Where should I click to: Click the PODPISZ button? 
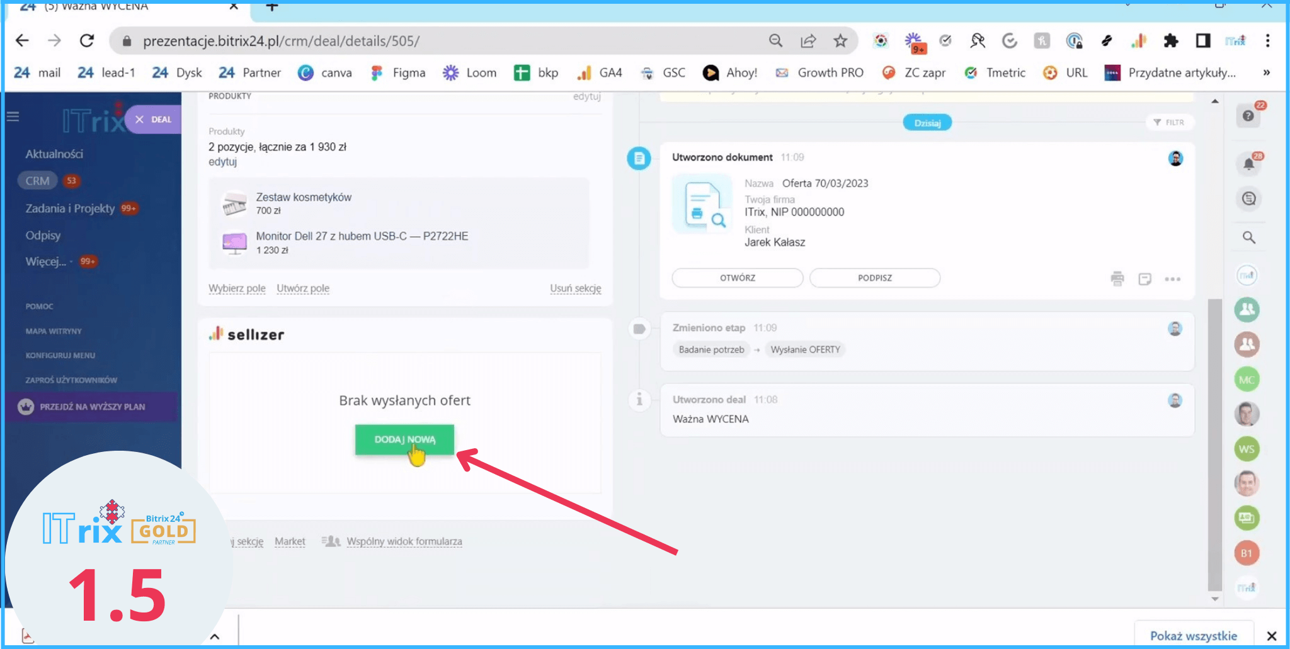874,278
